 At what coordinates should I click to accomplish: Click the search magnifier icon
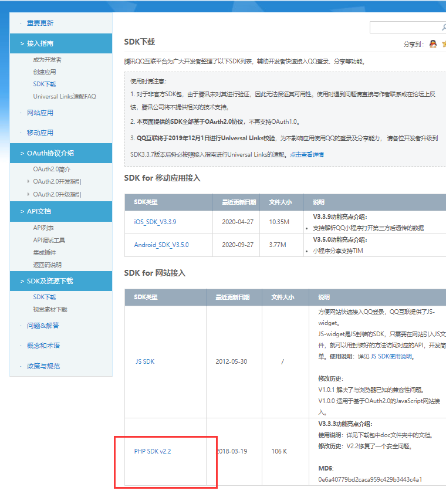(x=444, y=28)
